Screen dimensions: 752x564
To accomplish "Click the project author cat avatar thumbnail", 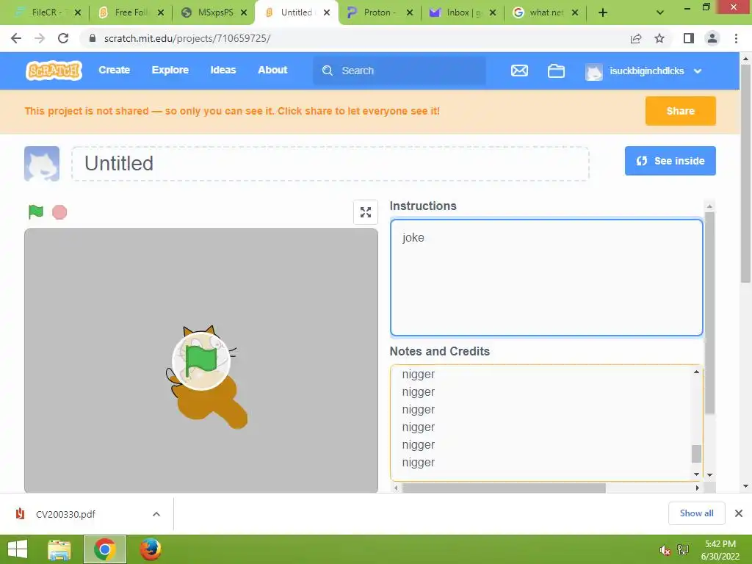I will pyautogui.click(x=42, y=164).
